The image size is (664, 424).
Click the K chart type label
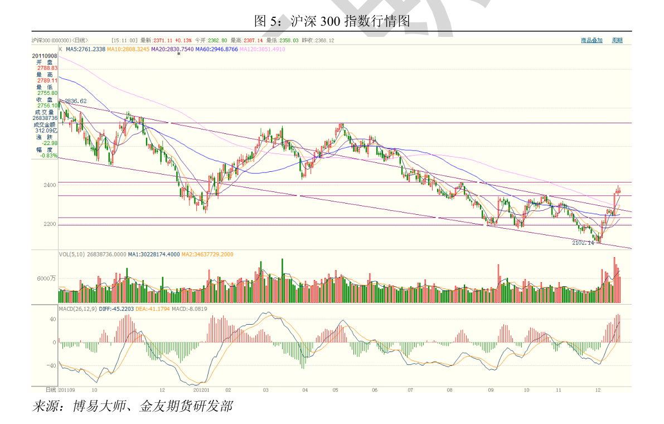click(61, 49)
